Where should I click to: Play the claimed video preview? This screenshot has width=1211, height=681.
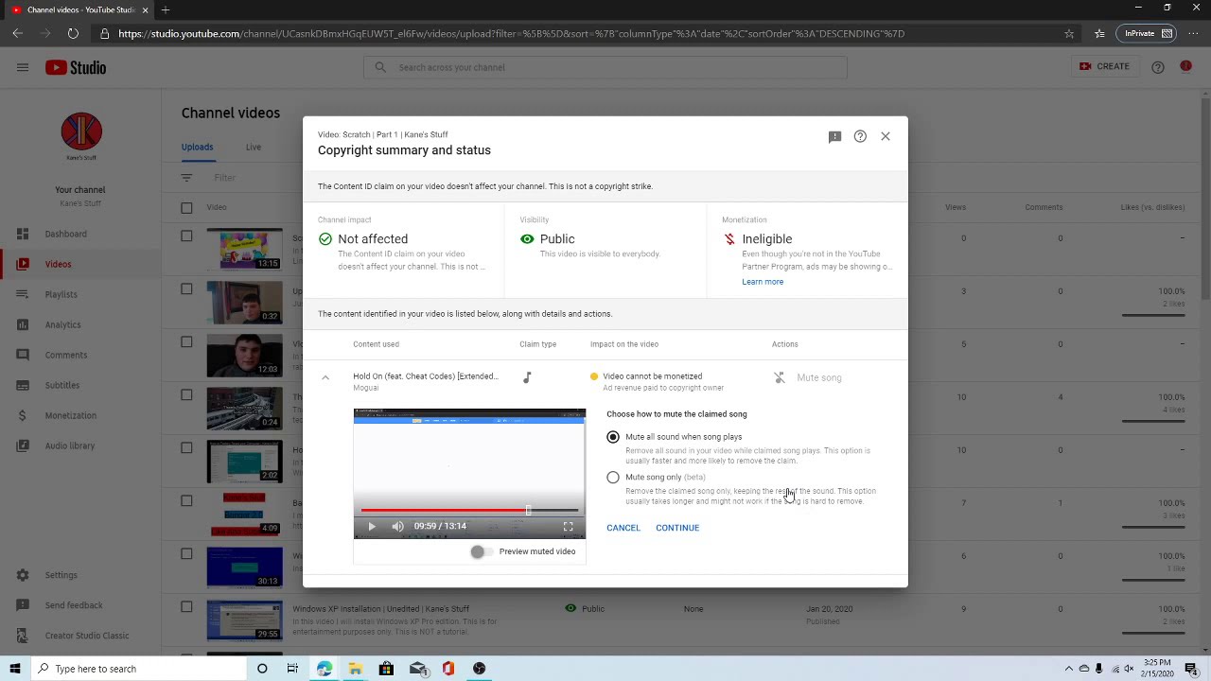[x=372, y=526]
